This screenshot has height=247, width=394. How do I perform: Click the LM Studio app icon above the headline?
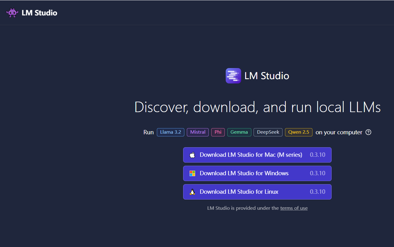[x=233, y=76]
